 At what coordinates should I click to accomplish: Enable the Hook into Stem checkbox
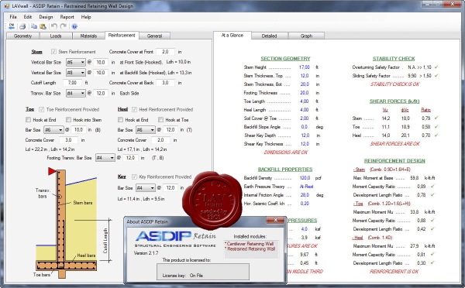68,120
